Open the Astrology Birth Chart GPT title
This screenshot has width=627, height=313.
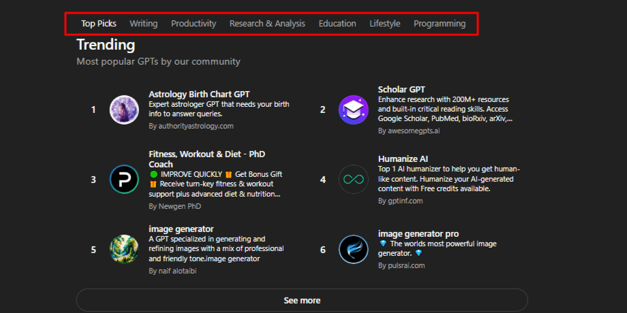[200, 94]
